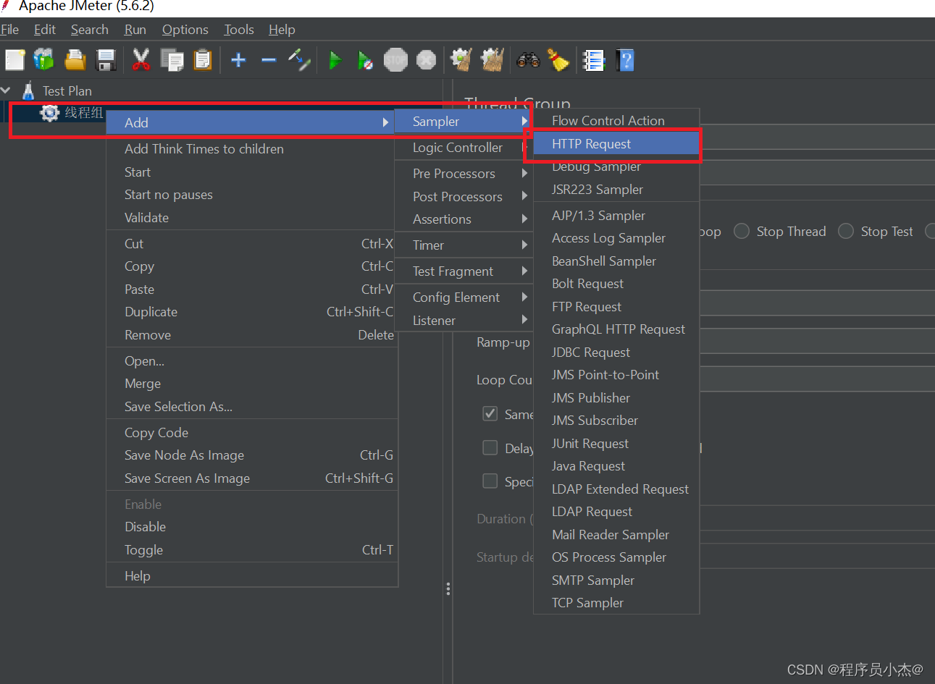Image resolution: width=935 pixels, height=684 pixels.
Task: Select Save Selection As... entry
Action: (x=252, y=407)
